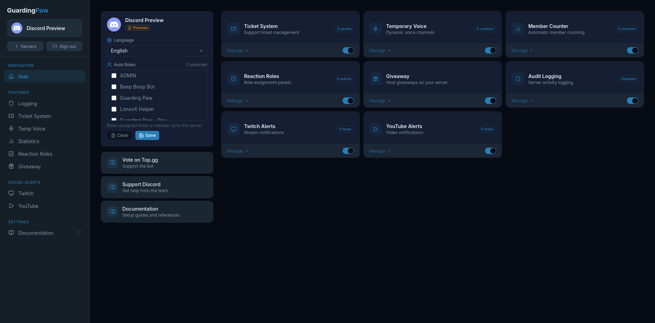Screen dimensions: 655x323
Task: Click the chart icon beside sidebar Statistics
Action: [11, 141]
